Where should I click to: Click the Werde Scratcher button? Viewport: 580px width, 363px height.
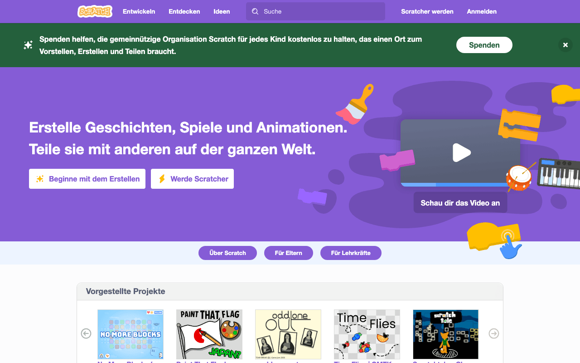coord(192,179)
